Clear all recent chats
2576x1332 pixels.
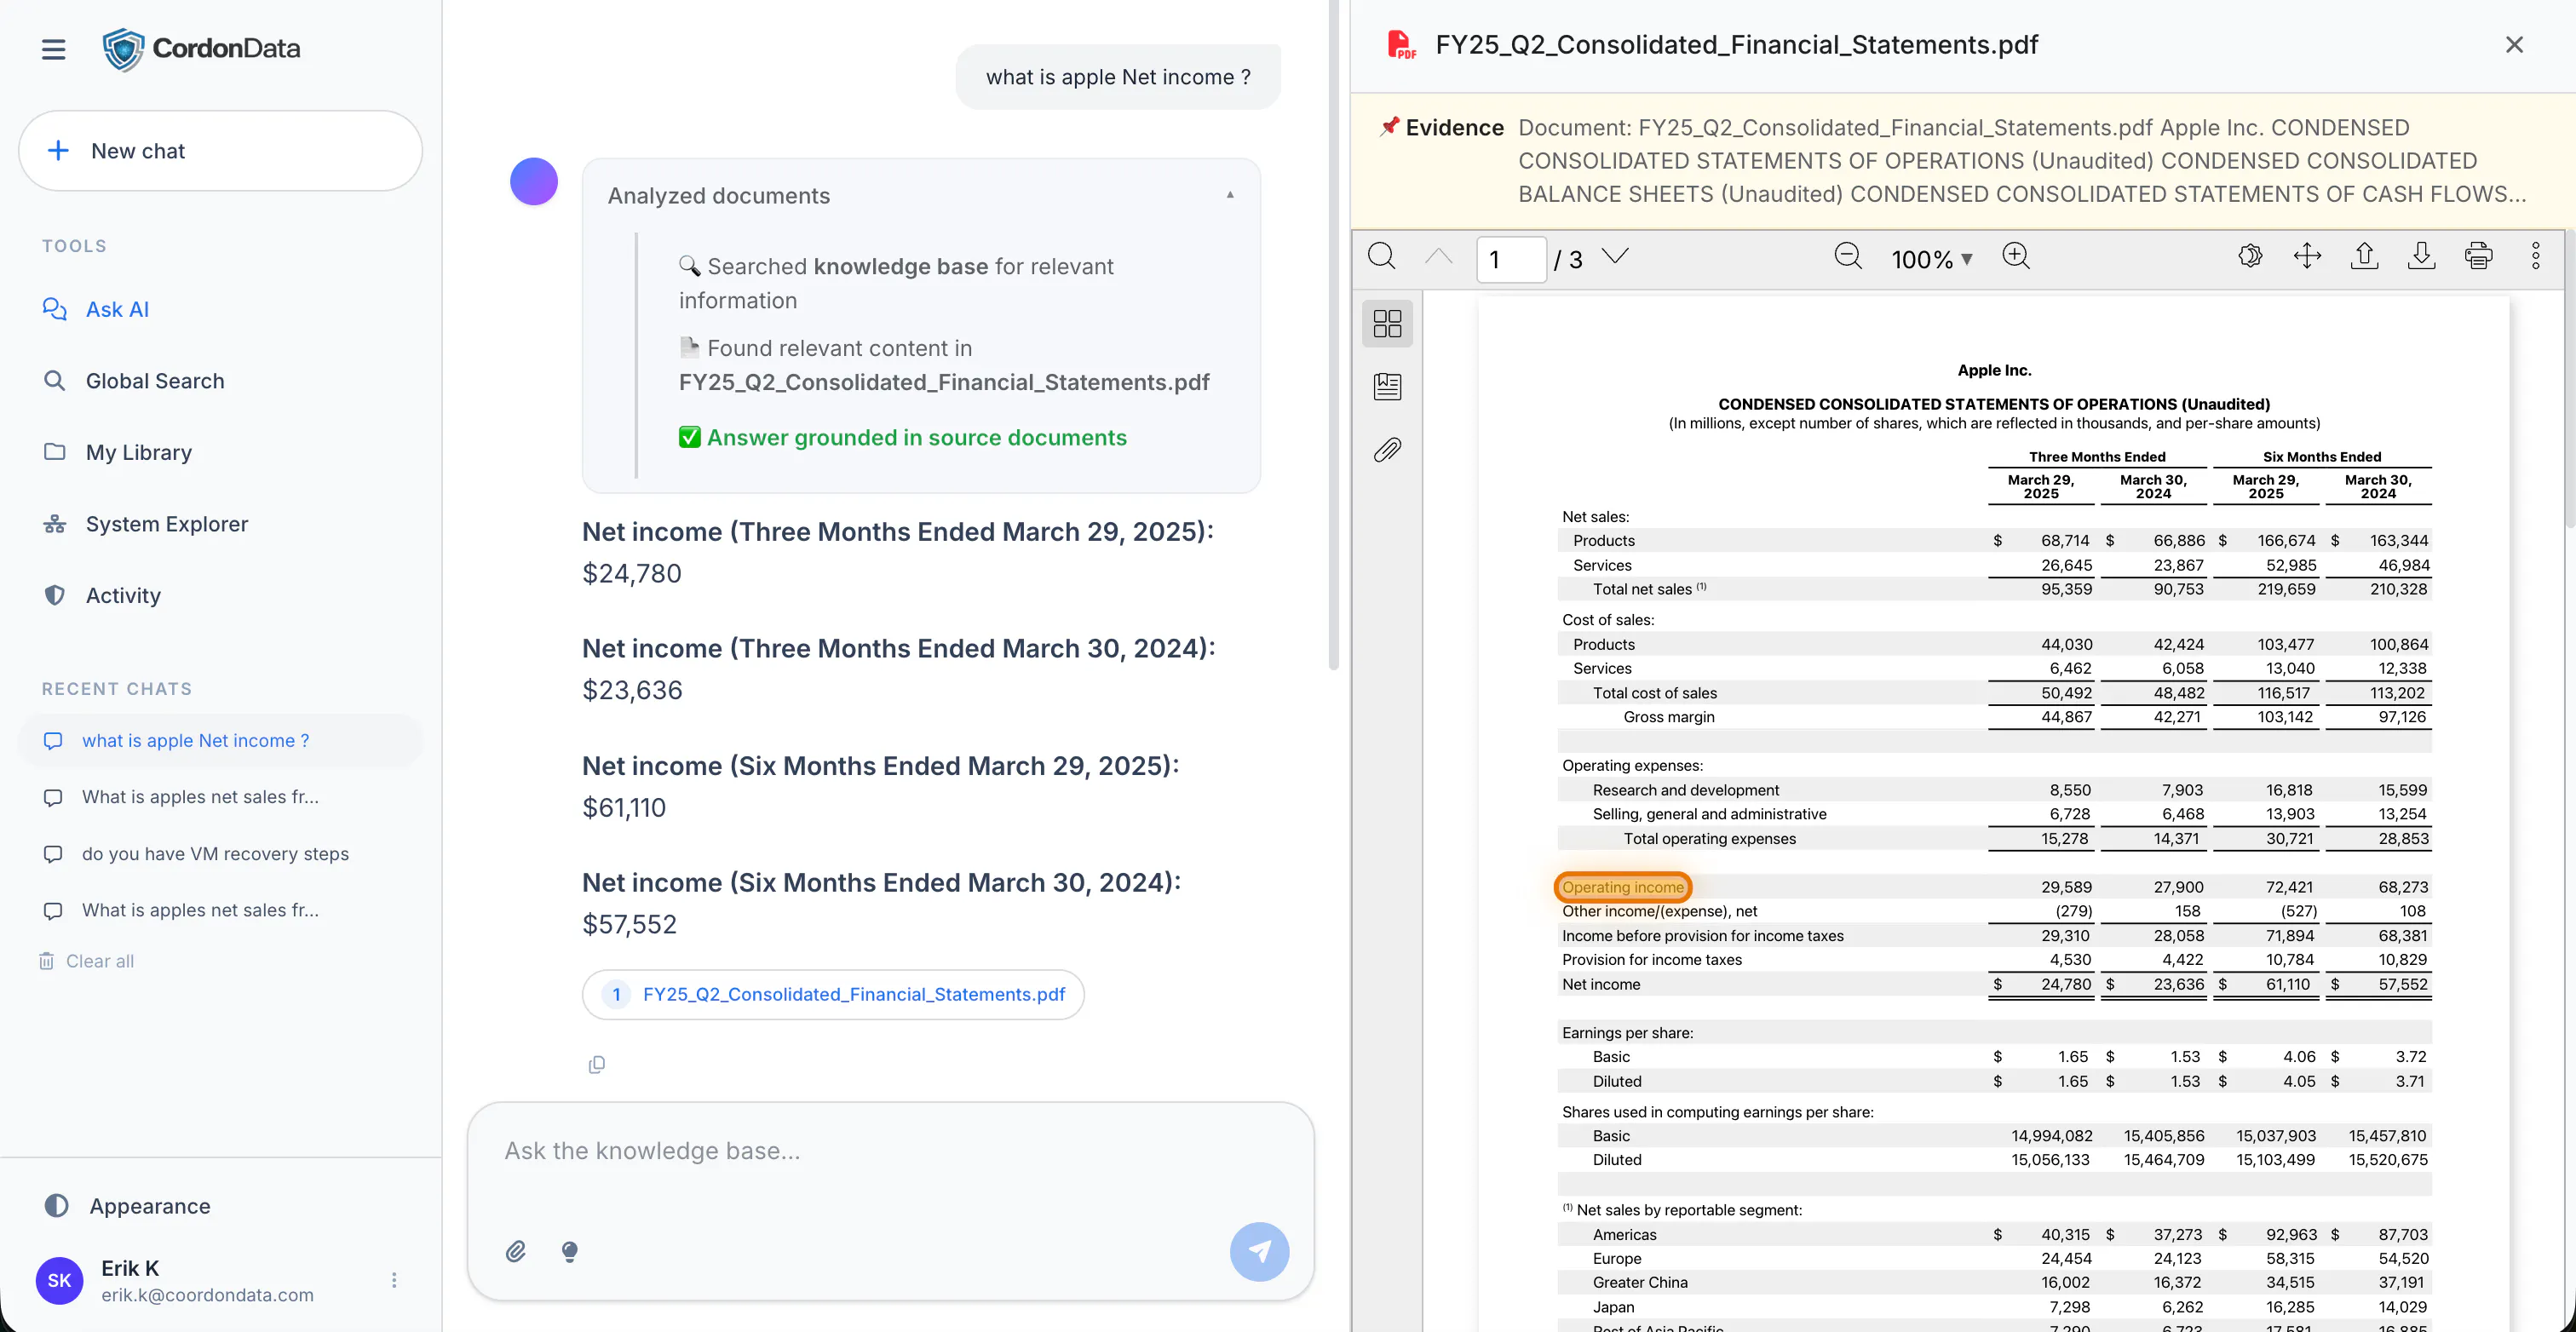pyautogui.click(x=86, y=961)
